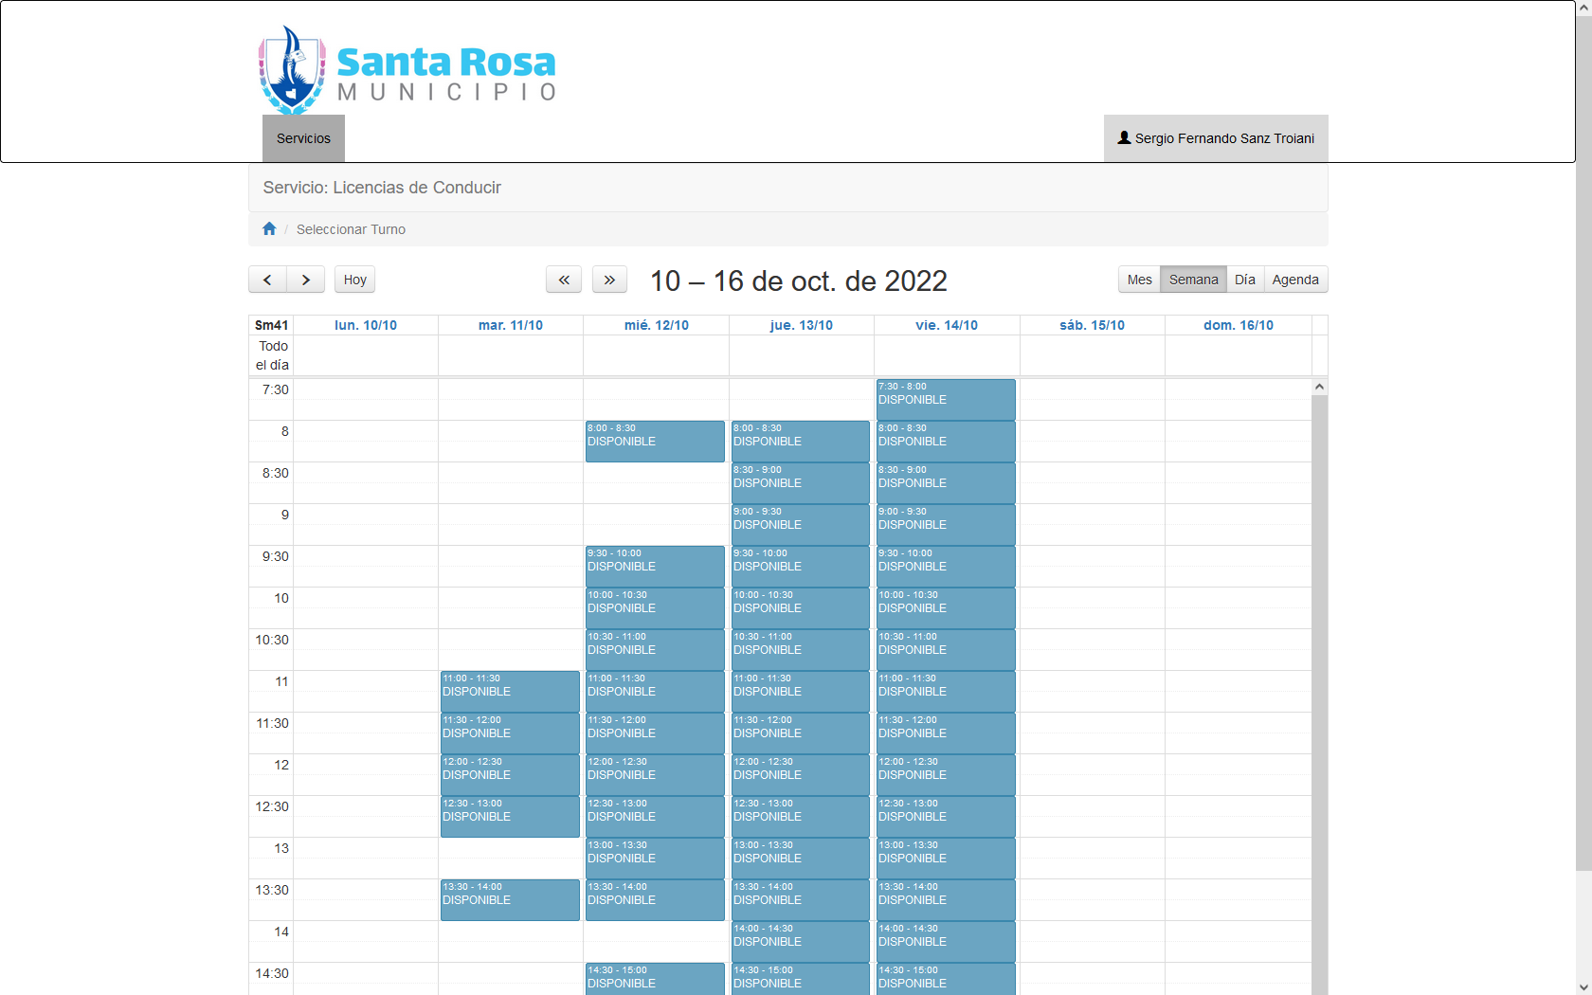The width and height of the screenshot is (1592, 995).
Task: Pick Tuesday 11:00 - 11:30 DISPONIBLE slot
Action: pyautogui.click(x=509, y=691)
